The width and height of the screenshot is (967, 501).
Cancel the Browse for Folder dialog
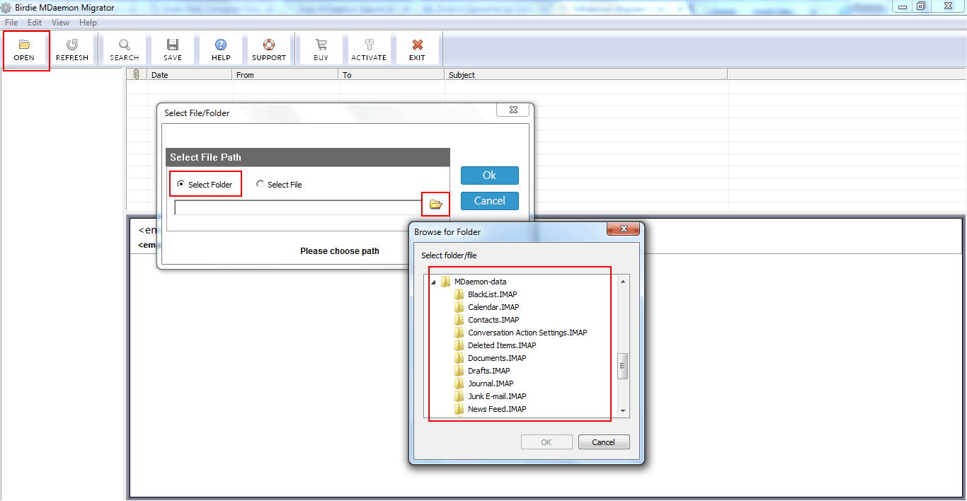tap(603, 442)
